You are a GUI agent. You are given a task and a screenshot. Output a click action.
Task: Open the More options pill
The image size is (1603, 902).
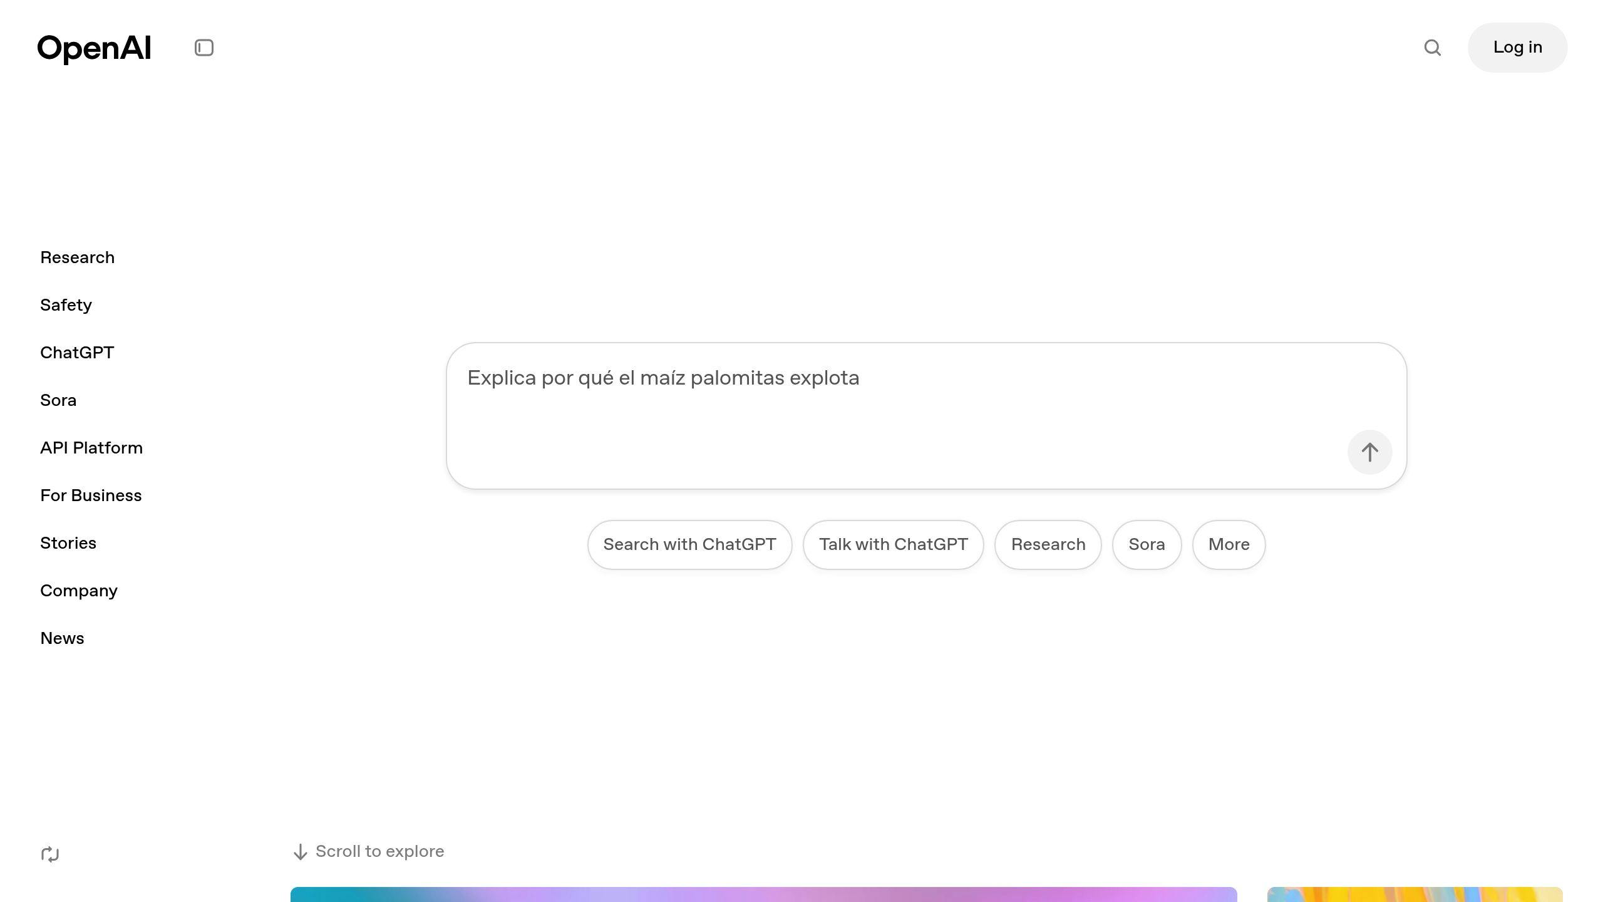pyautogui.click(x=1228, y=544)
